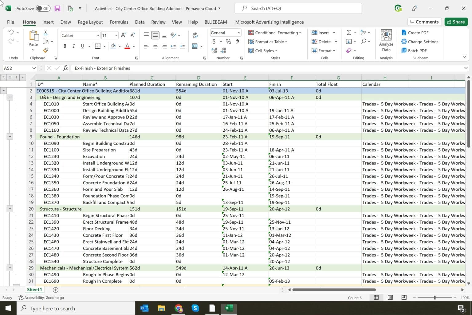Open the Formulas ribbon tab
472x315 pixels.
(x=119, y=22)
